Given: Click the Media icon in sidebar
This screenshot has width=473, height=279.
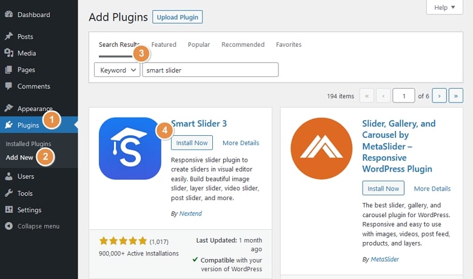Looking at the screenshot, I should pyautogui.click(x=8, y=53).
